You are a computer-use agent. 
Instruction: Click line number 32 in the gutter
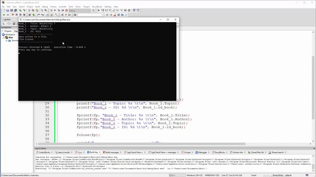(47, 115)
